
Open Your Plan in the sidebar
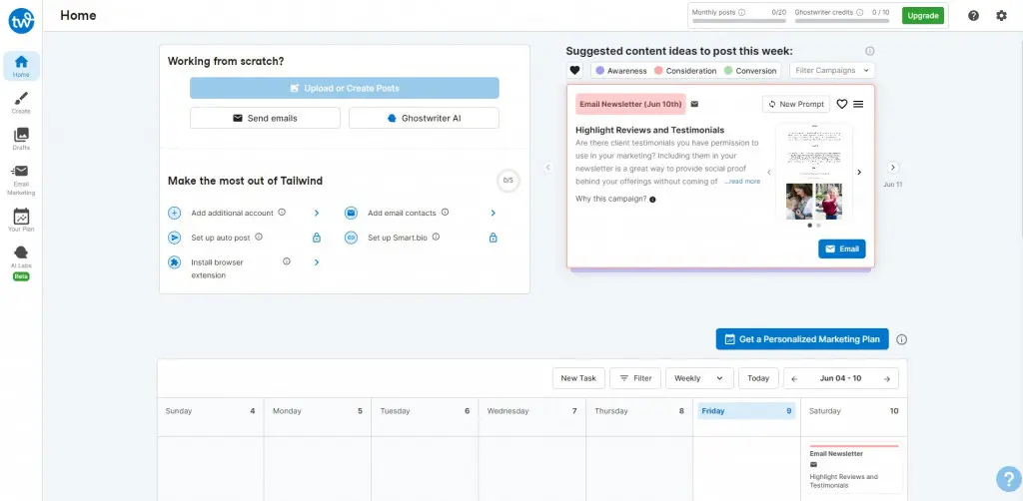[x=21, y=221]
